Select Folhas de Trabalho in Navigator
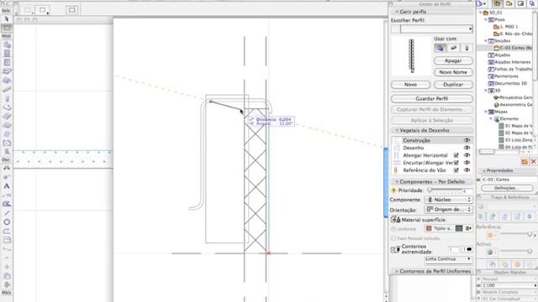The height and width of the screenshot is (302, 538). point(510,69)
